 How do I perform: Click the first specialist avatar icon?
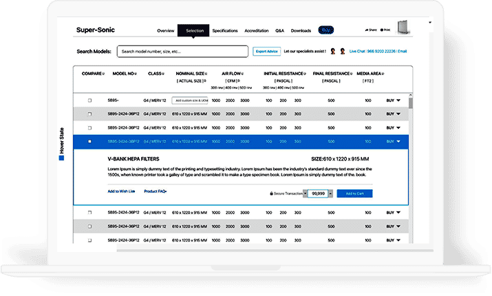332,51
